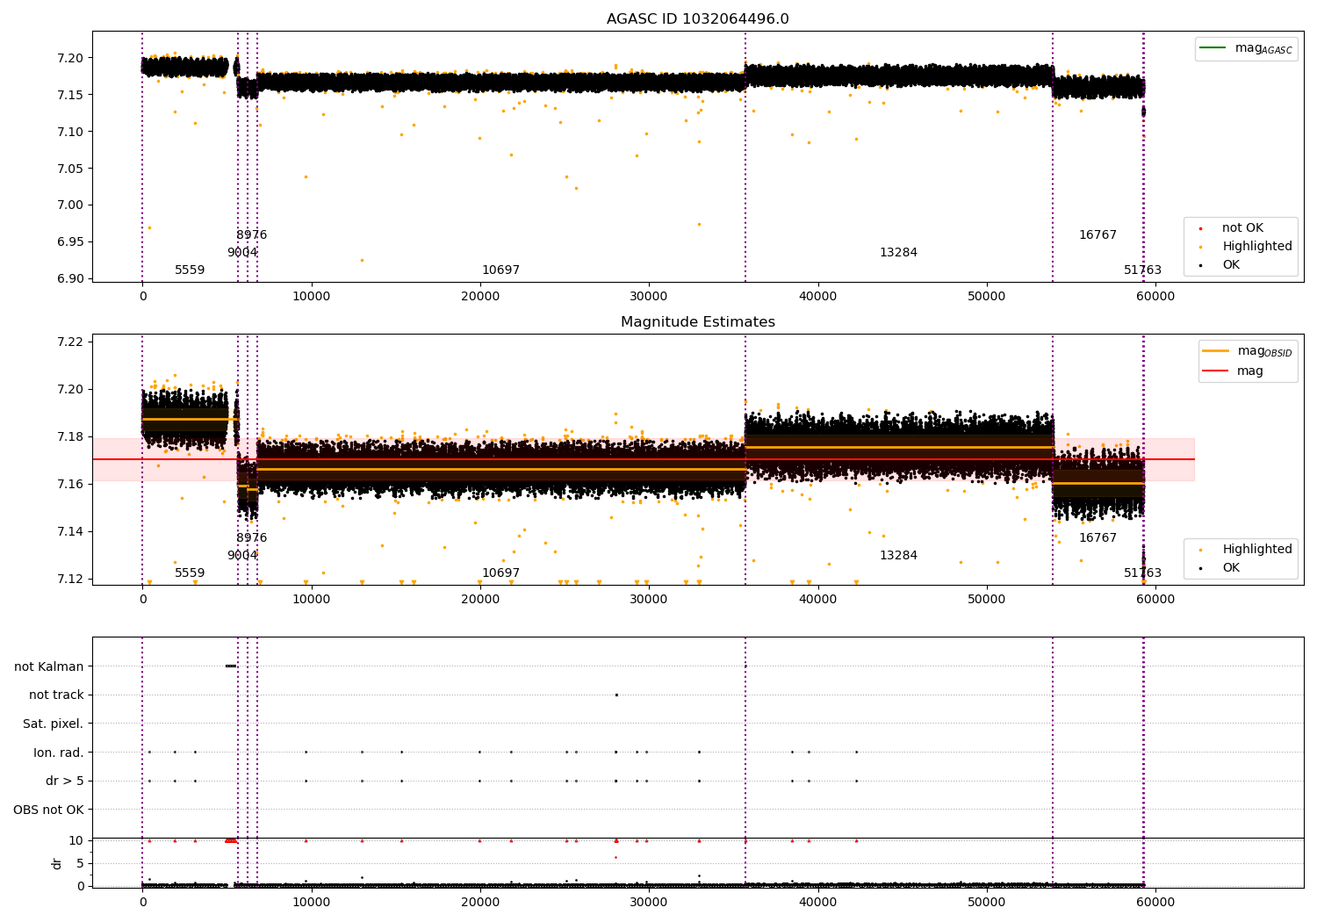Click OBSID label "5559" in the top plot

(190, 270)
